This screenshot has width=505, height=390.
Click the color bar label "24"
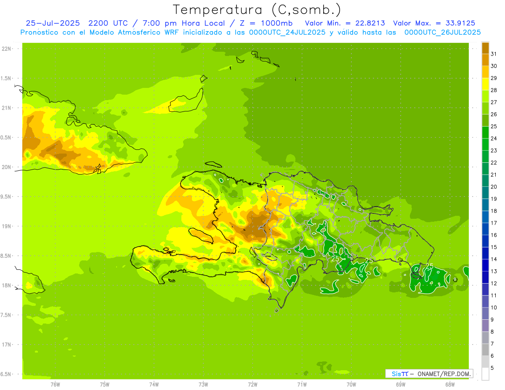pyautogui.click(x=494, y=138)
